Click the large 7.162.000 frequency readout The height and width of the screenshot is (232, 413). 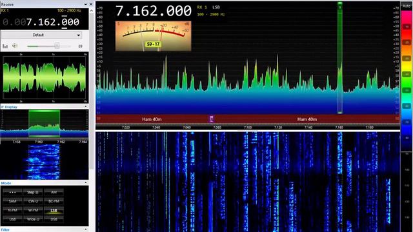coord(154,11)
